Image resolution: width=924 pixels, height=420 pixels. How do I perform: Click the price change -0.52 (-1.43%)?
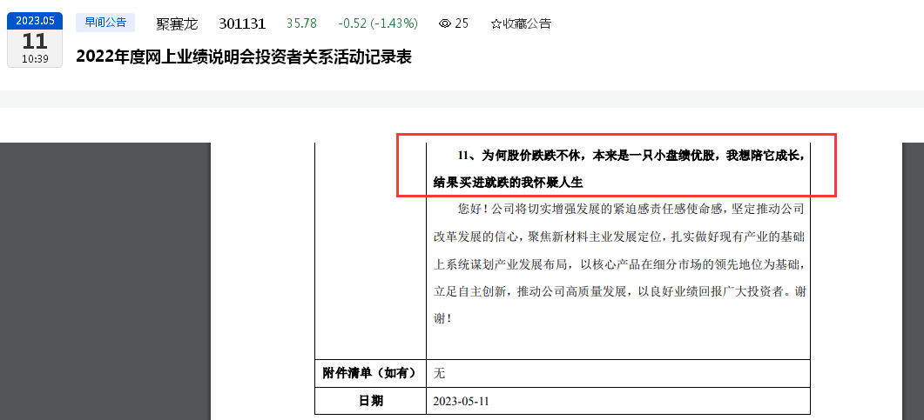(378, 23)
